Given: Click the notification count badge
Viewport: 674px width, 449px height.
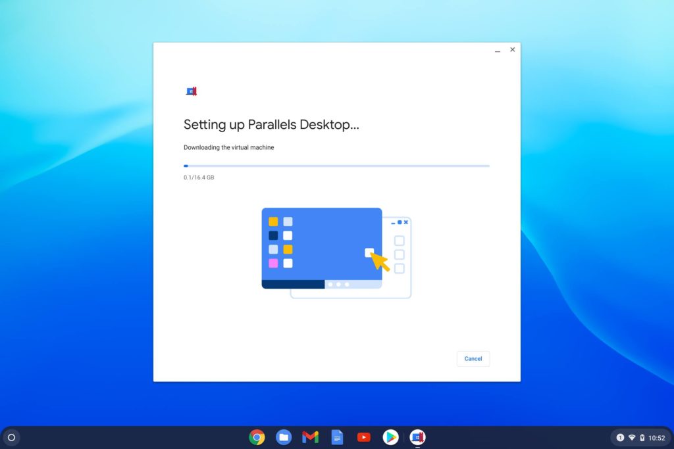Looking at the screenshot, I should (620, 437).
